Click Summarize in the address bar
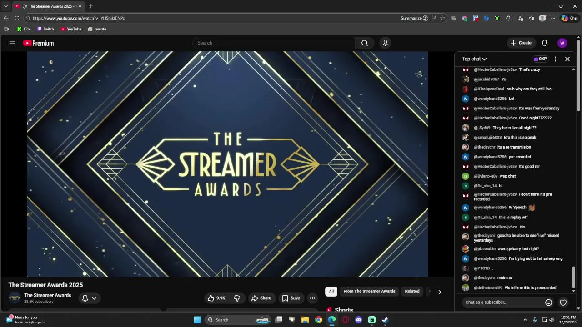The image size is (582, 327). [414, 18]
